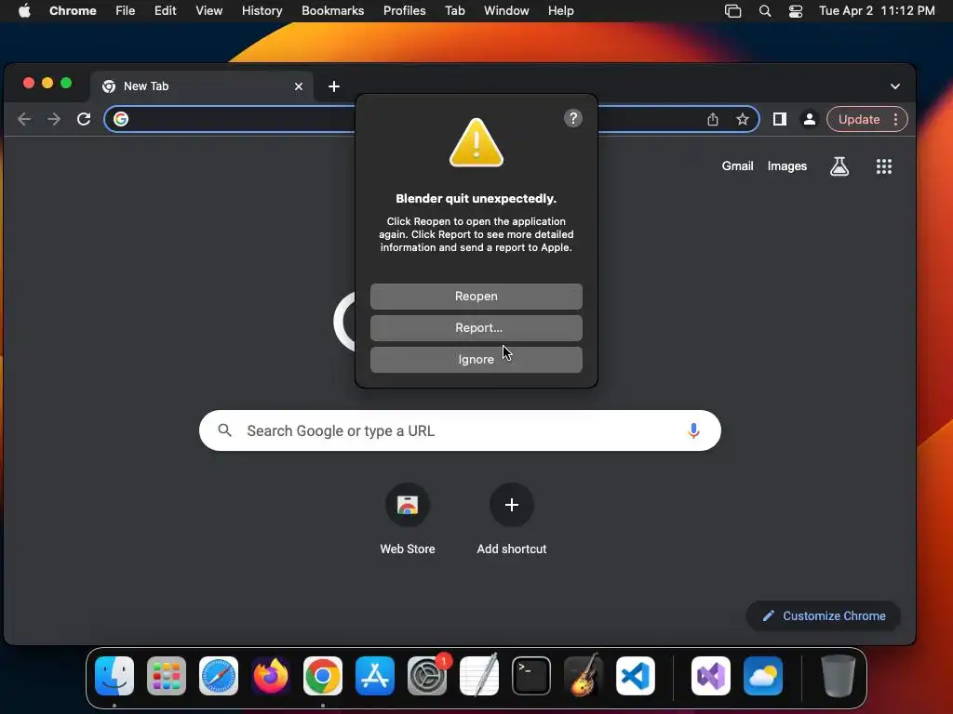Open Search Labs flask icon
The height and width of the screenshot is (714, 953).
[x=839, y=165]
